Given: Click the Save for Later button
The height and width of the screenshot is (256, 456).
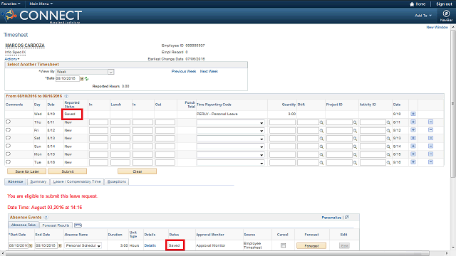Looking at the screenshot, I should [x=27, y=171].
